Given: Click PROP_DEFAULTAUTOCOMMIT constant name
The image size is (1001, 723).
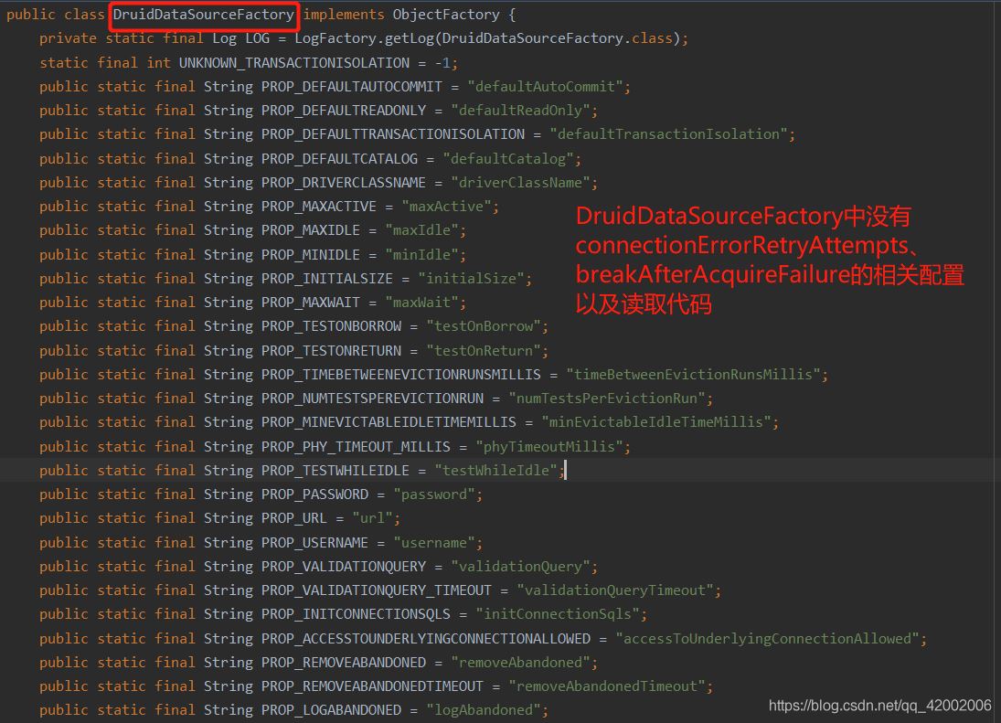Looking at the screenshot, I should (x=352, y=87).
